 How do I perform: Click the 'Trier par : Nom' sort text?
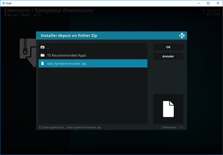(x=17, y=15)
